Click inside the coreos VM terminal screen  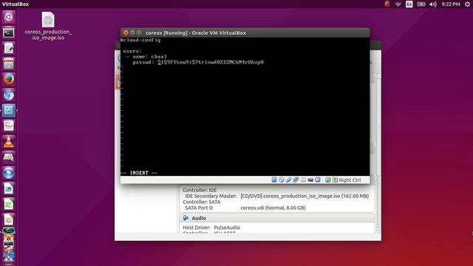pos(245,106)
